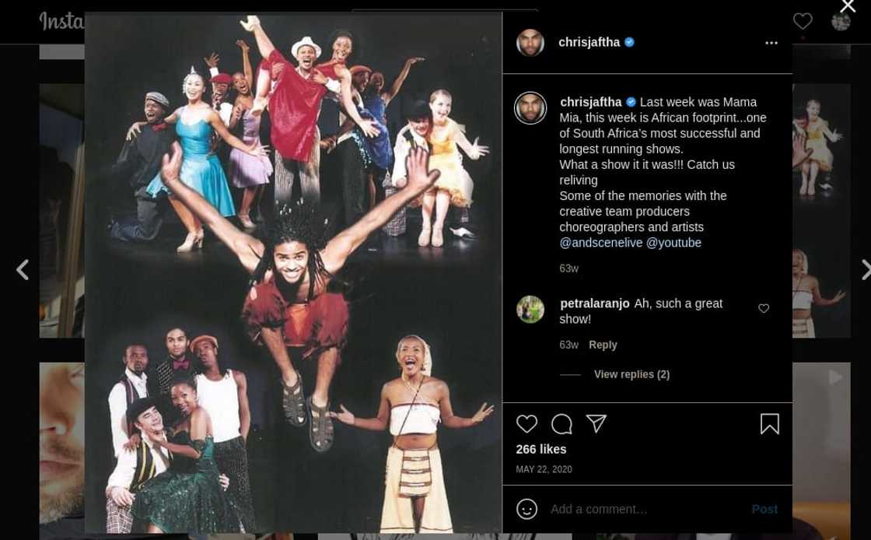This screenshot has width=871, height=540.
Task: Open the 266 likes list
Action: 541,449
